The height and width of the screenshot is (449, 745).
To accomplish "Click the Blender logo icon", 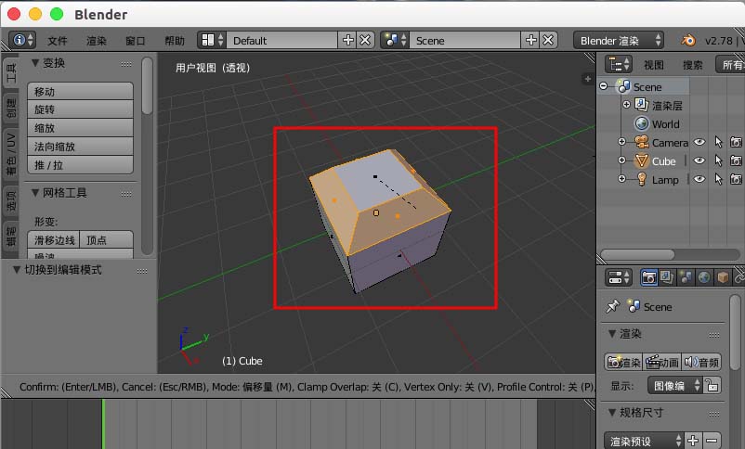I will 688,40.
